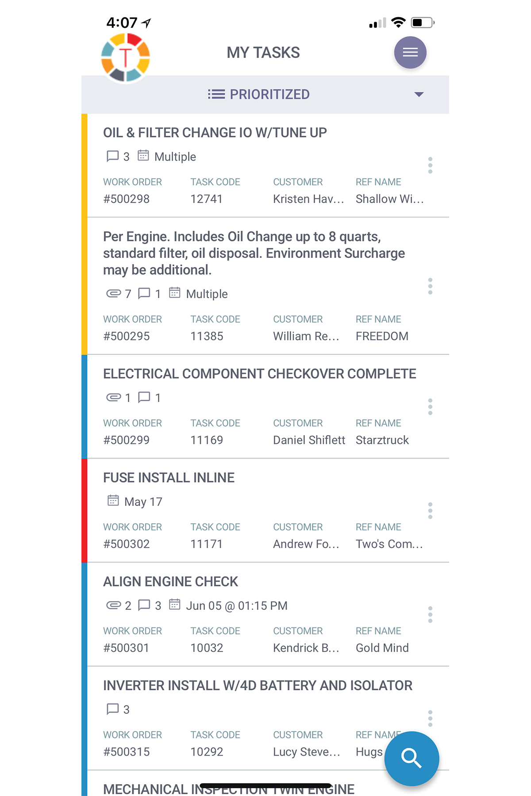The image size is (531, 796).
Task: Open customer Daniel Shiflett
Action: coord(309,440)
